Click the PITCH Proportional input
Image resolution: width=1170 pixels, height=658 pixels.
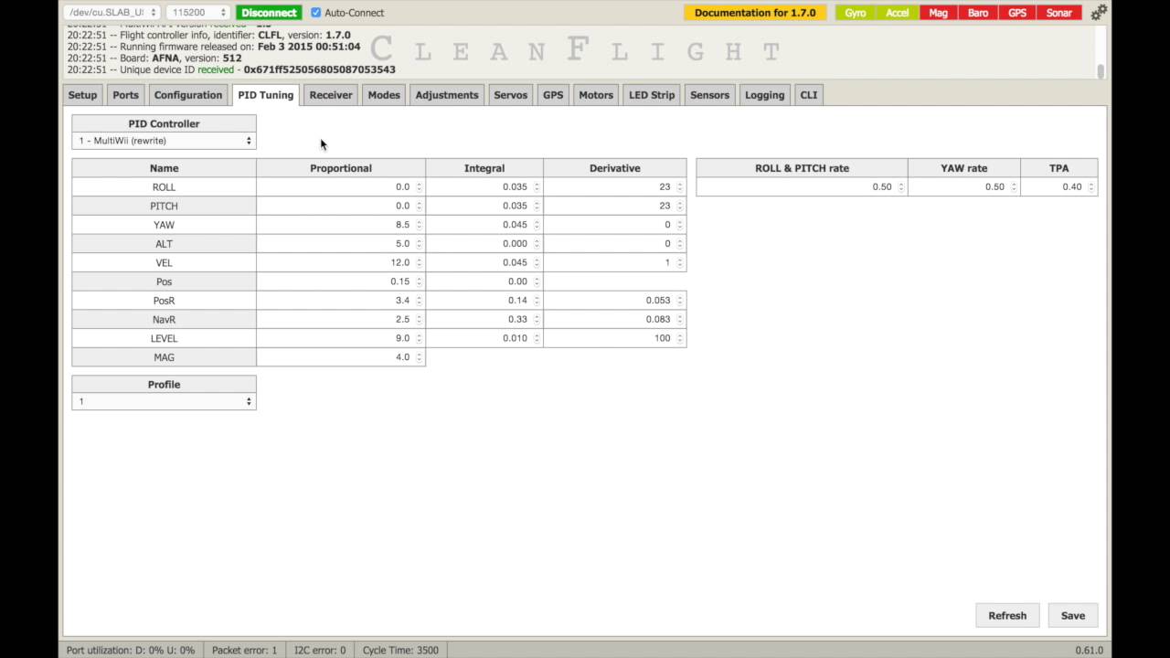[x=341, y=206]
